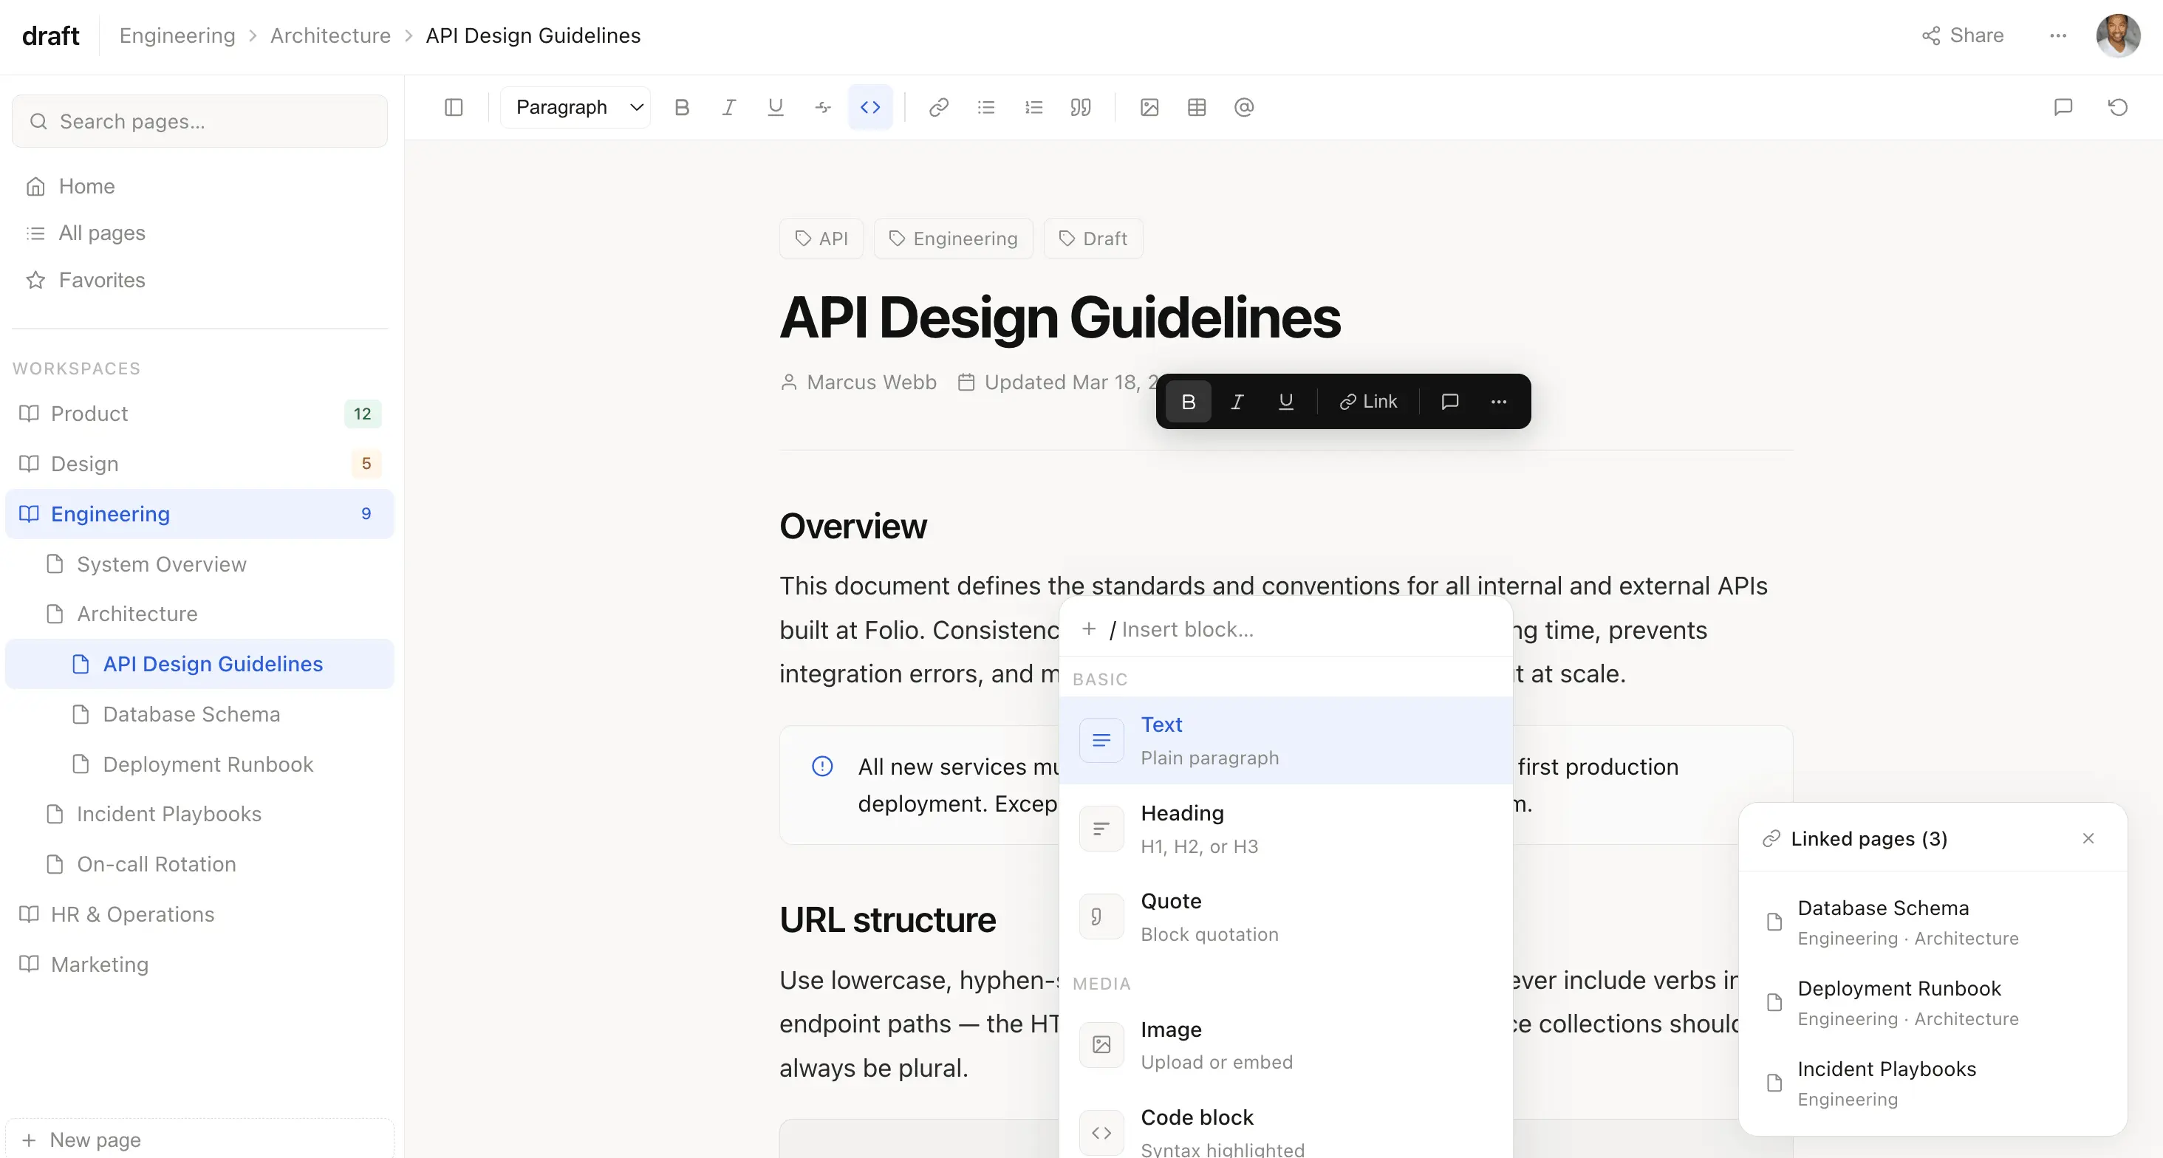Open Home in the sidebar
The image size is (2163, 1158).
tap(200, 186)
